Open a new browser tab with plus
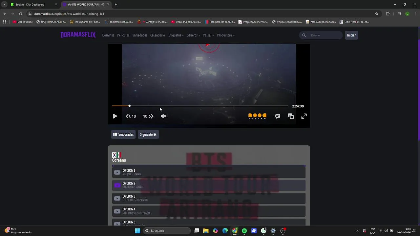The width and height of the screenshot is (420, 236). [x=116, y=5]
